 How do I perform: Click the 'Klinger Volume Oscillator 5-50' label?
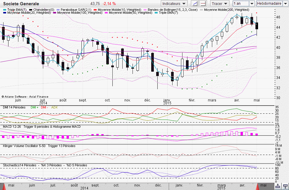[25, 146]
